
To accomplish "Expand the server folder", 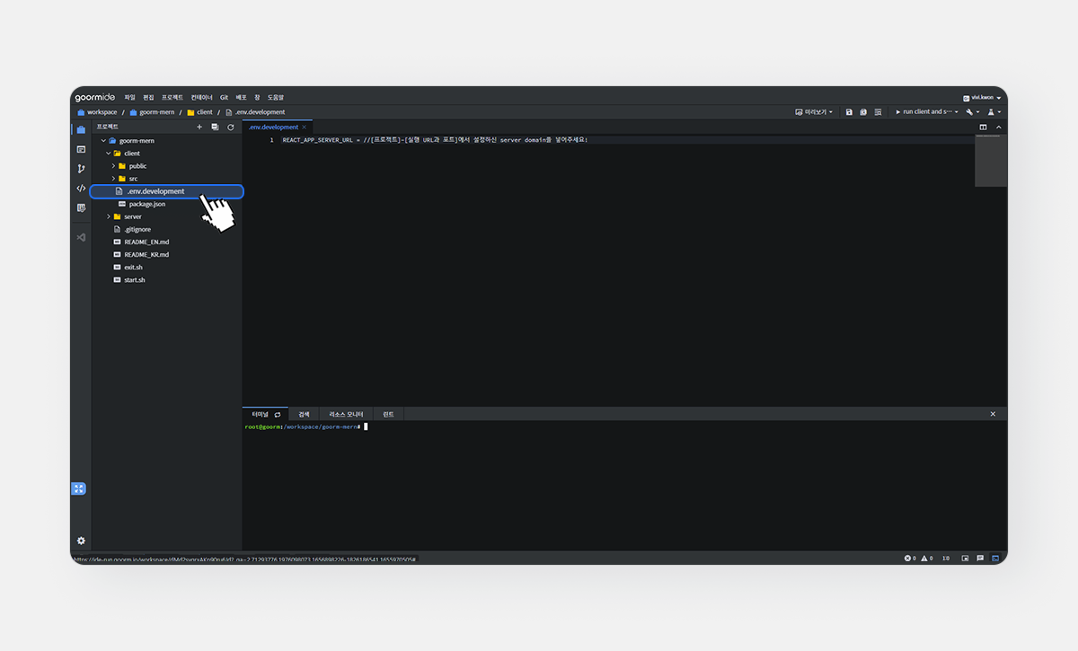I will (108, 216).
